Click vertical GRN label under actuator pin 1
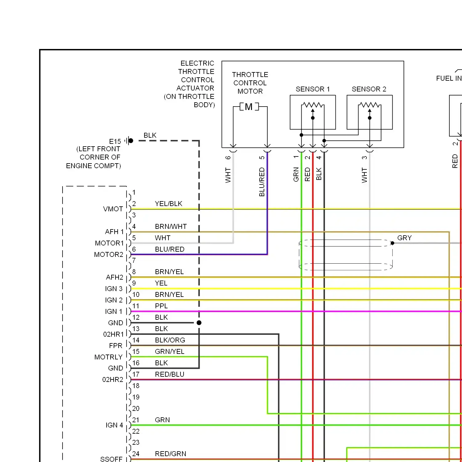 pyautogui.click(x=296, y=175)
